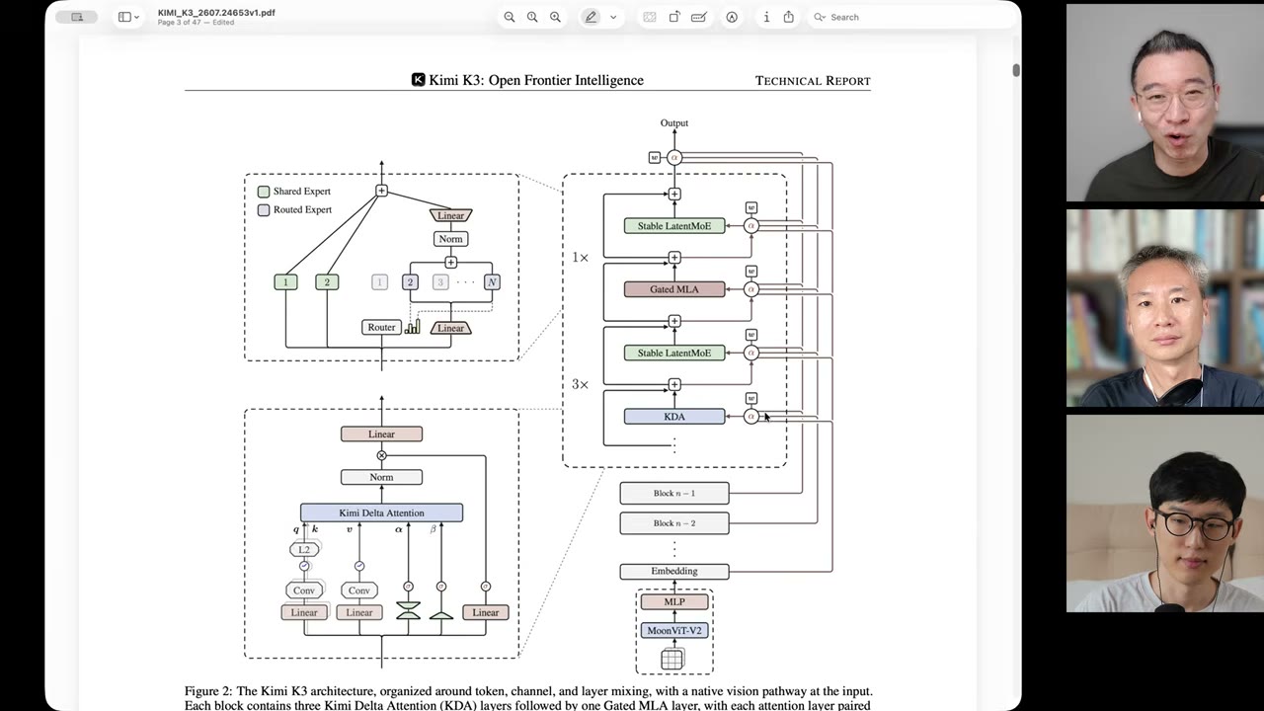Select the top speaker's video tile
Image resolution: width=1264 pixels, height=711 pixels.
pyautogui.click(x=1165, y=103)
